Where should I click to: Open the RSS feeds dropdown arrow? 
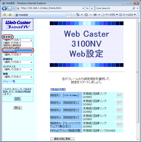[x=90, y=15]
